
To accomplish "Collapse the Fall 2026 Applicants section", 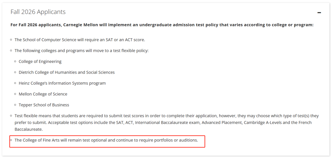I will (x=319, y=13).
